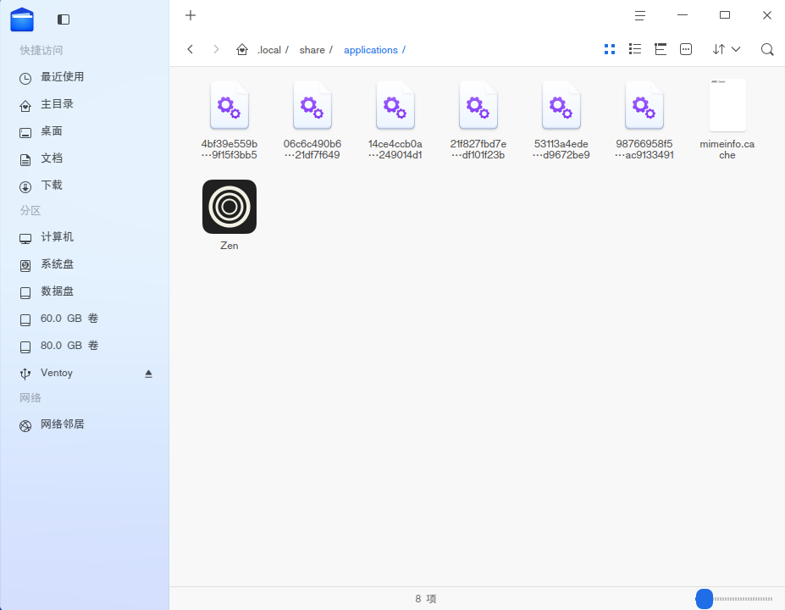
Task: Select 计算机 in sidebar
Action: 85,237
